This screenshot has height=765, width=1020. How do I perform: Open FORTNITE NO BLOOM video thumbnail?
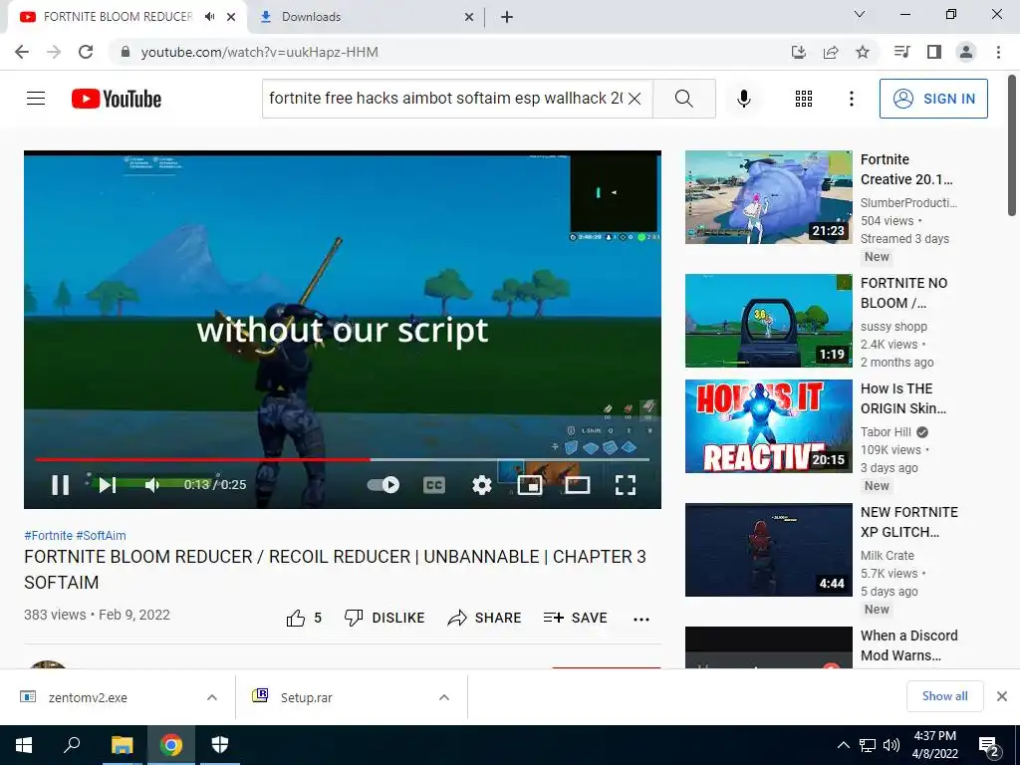click(768, 321)
